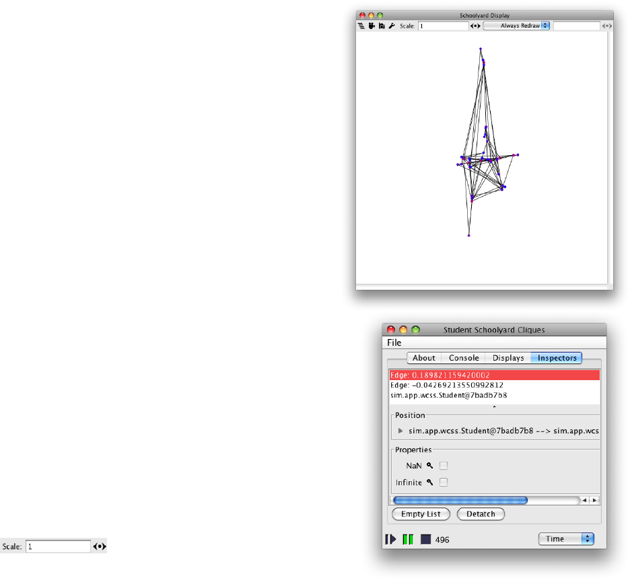Close the Student Schoolyard Cliques window

tap(391, 330)
